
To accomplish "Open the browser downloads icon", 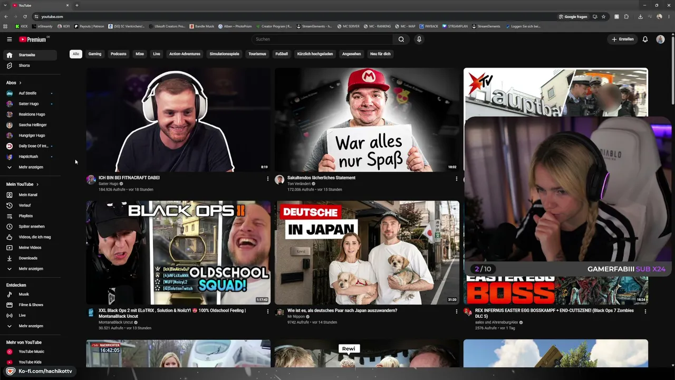I will click(x=640, y=16).
